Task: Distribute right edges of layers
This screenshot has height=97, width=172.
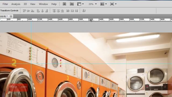Action: 76,11
